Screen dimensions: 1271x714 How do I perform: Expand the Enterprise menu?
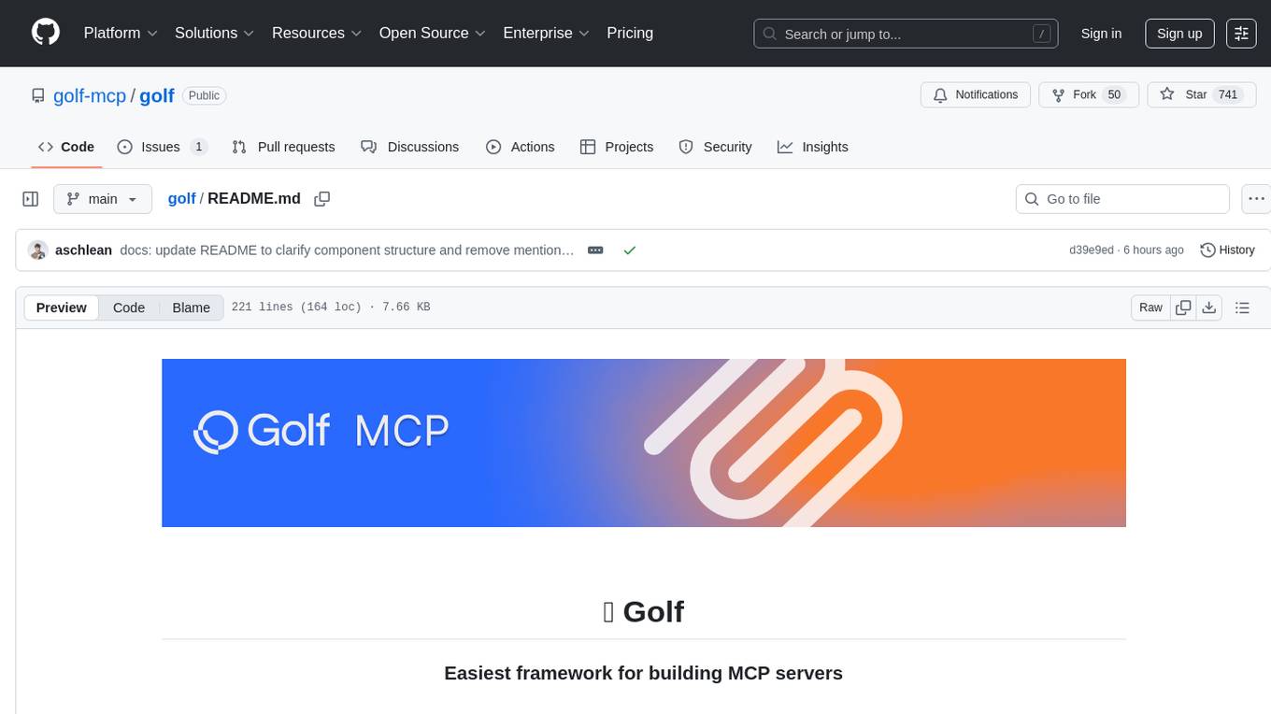coord(546,33)
